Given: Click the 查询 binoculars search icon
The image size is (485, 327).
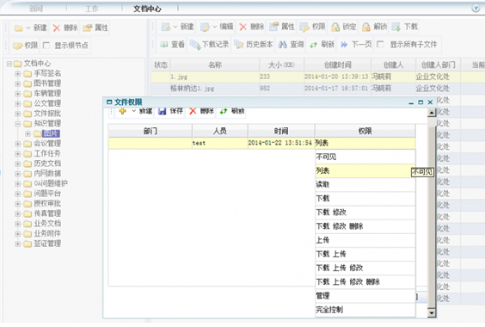Looking at the screenshot, I should [x=282, y=45].
